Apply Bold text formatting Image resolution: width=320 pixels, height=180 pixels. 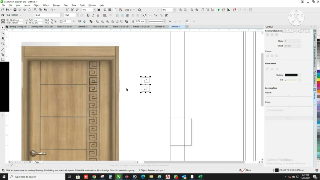point(88,15)
